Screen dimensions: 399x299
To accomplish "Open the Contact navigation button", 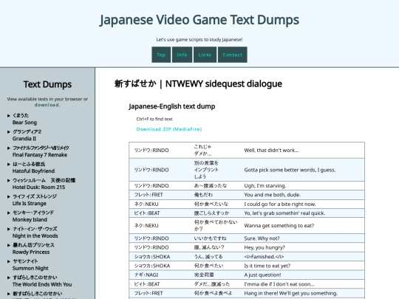I will 232,55.
